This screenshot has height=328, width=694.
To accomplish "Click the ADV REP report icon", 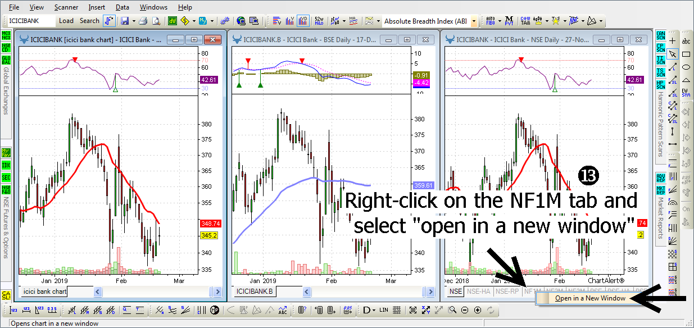I will pyautogui.click(x=660, y=178).
